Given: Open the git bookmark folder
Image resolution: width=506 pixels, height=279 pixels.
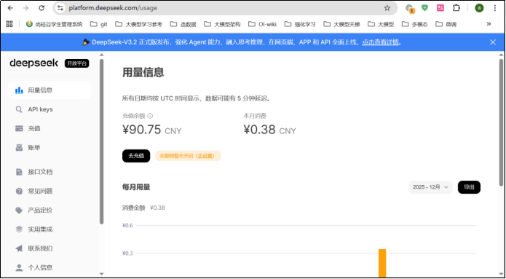Looking at the screenshot, I should coord(98,24).
